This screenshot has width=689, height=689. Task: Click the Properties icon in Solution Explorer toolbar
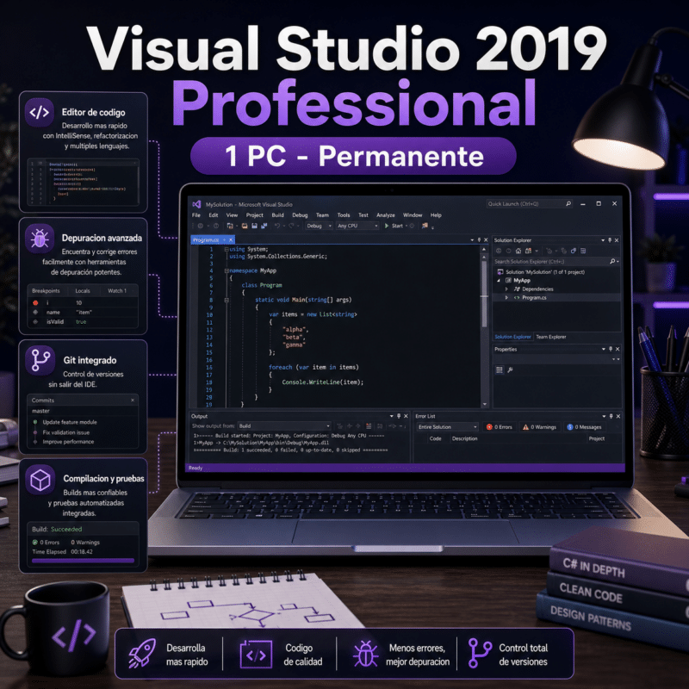point(583,251)
